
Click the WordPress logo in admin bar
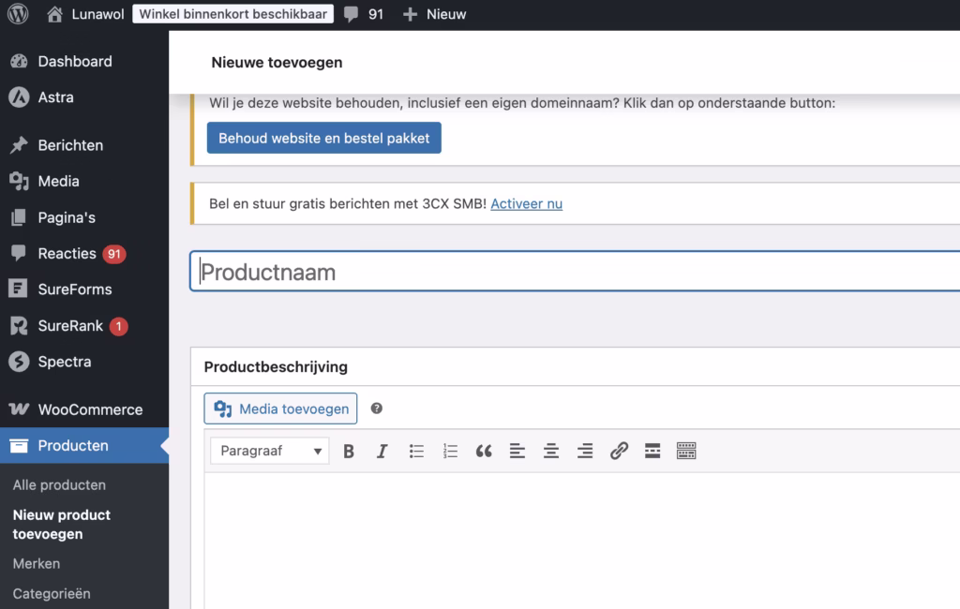pyautogui.click(x=18, y=13)
